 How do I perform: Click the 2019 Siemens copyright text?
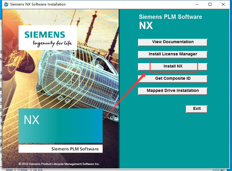[x=59, y=164]
